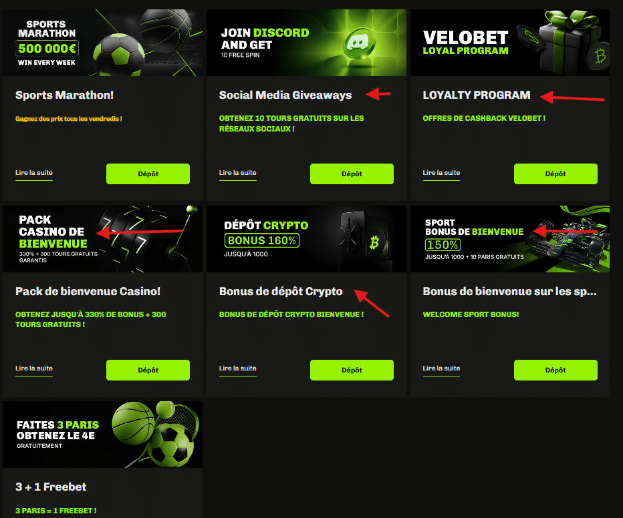The height and width of the screenshot is (518, 623).
Task: Open the Dépôt Crypto Bonus 160% banner
Action: point(306,239)
